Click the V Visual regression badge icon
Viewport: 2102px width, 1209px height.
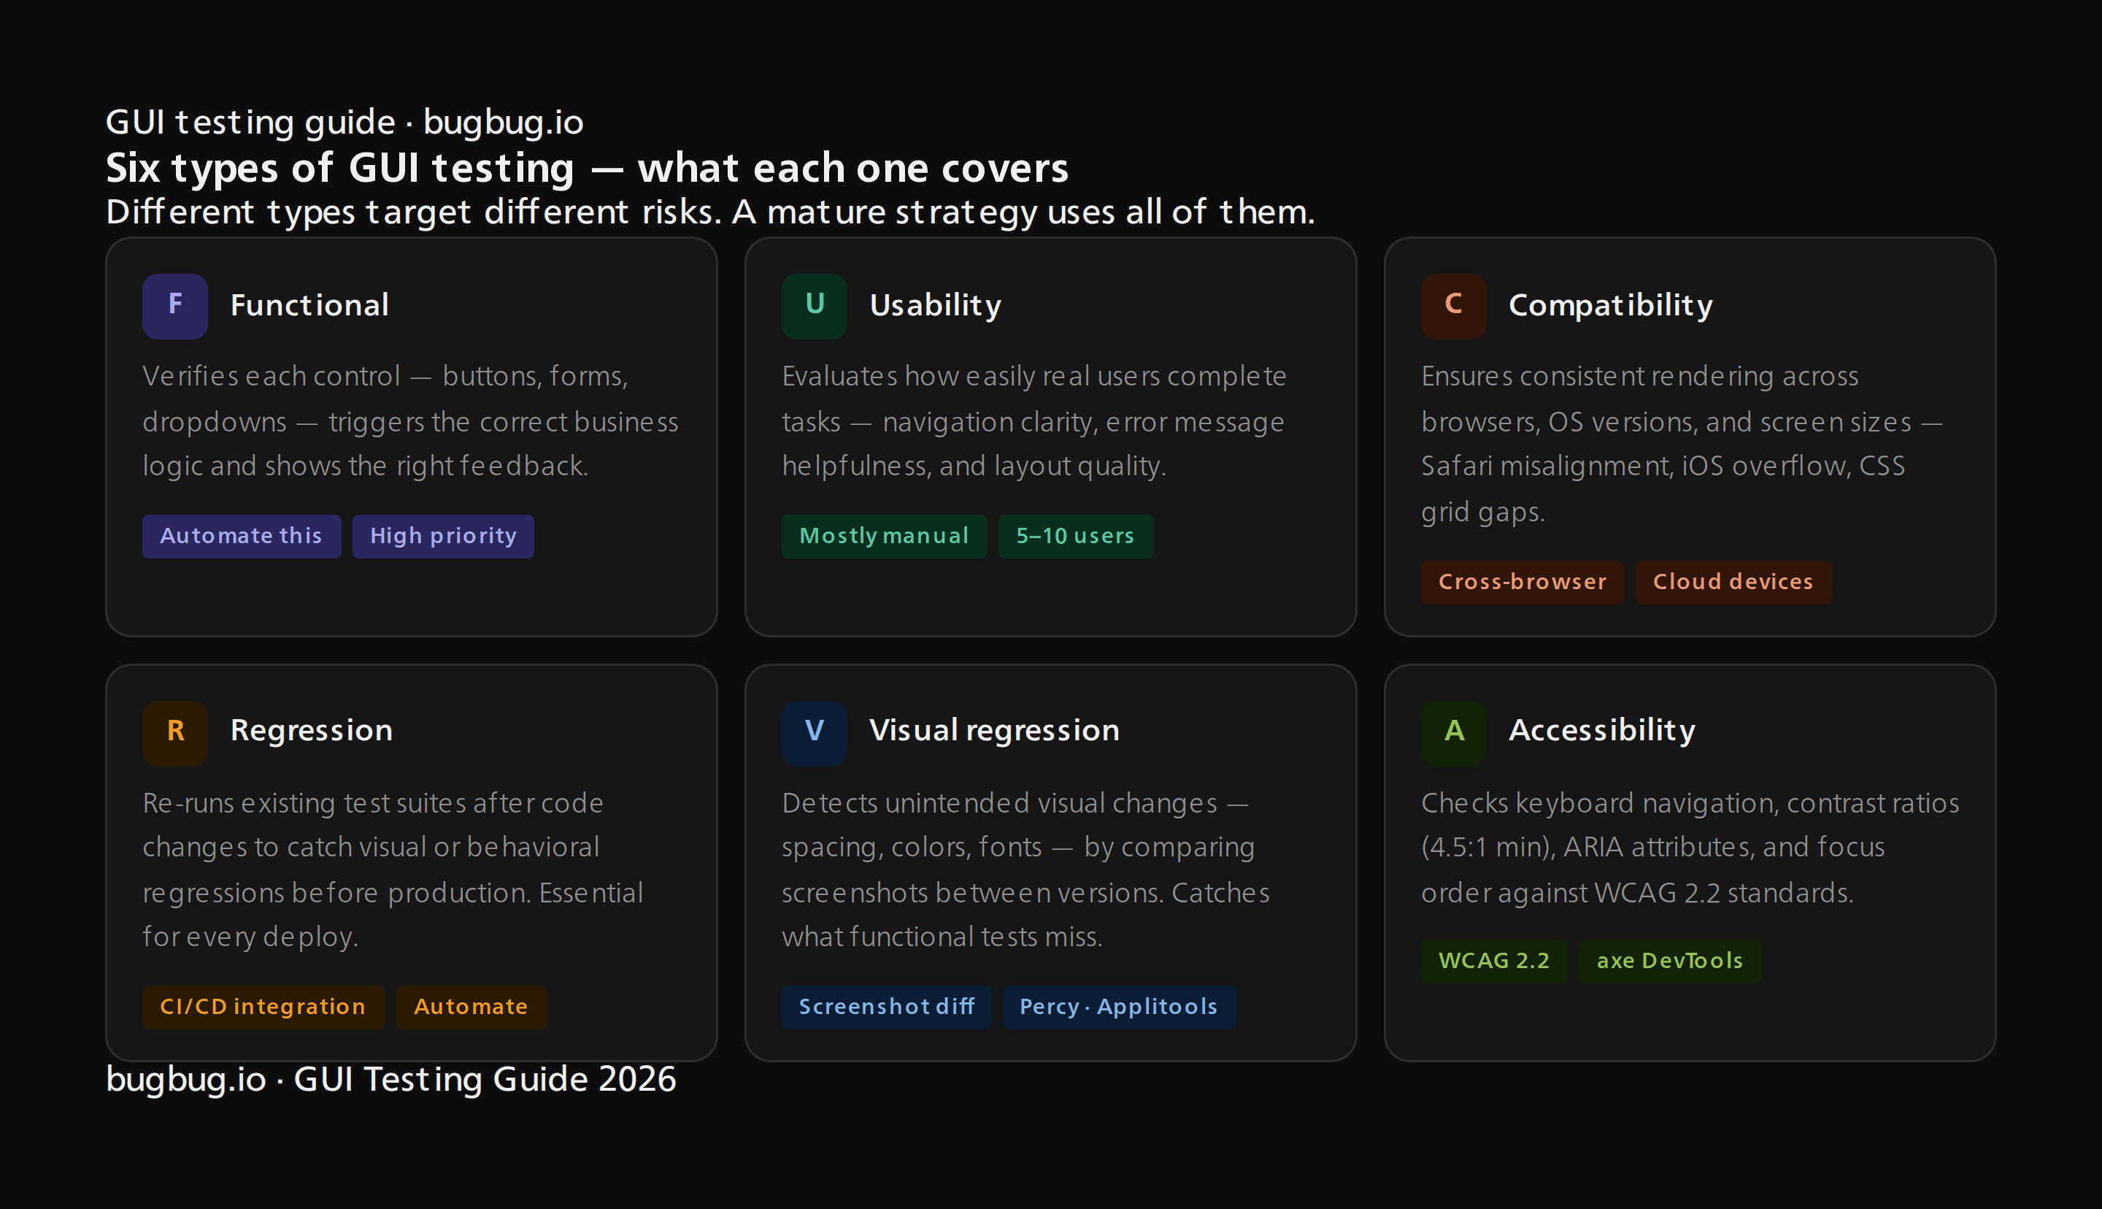(x=814, y=732)
